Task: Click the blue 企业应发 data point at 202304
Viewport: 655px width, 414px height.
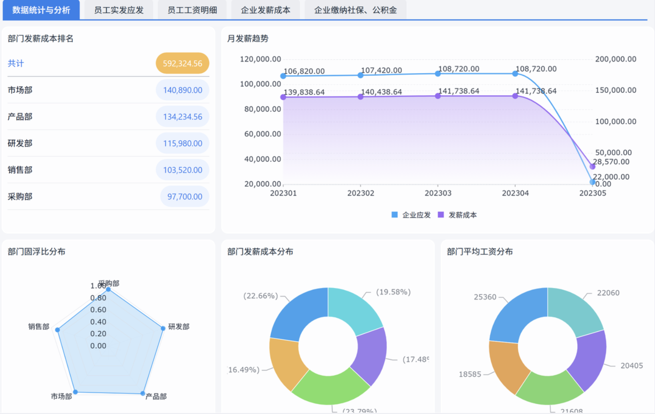Action: (515, 74)
